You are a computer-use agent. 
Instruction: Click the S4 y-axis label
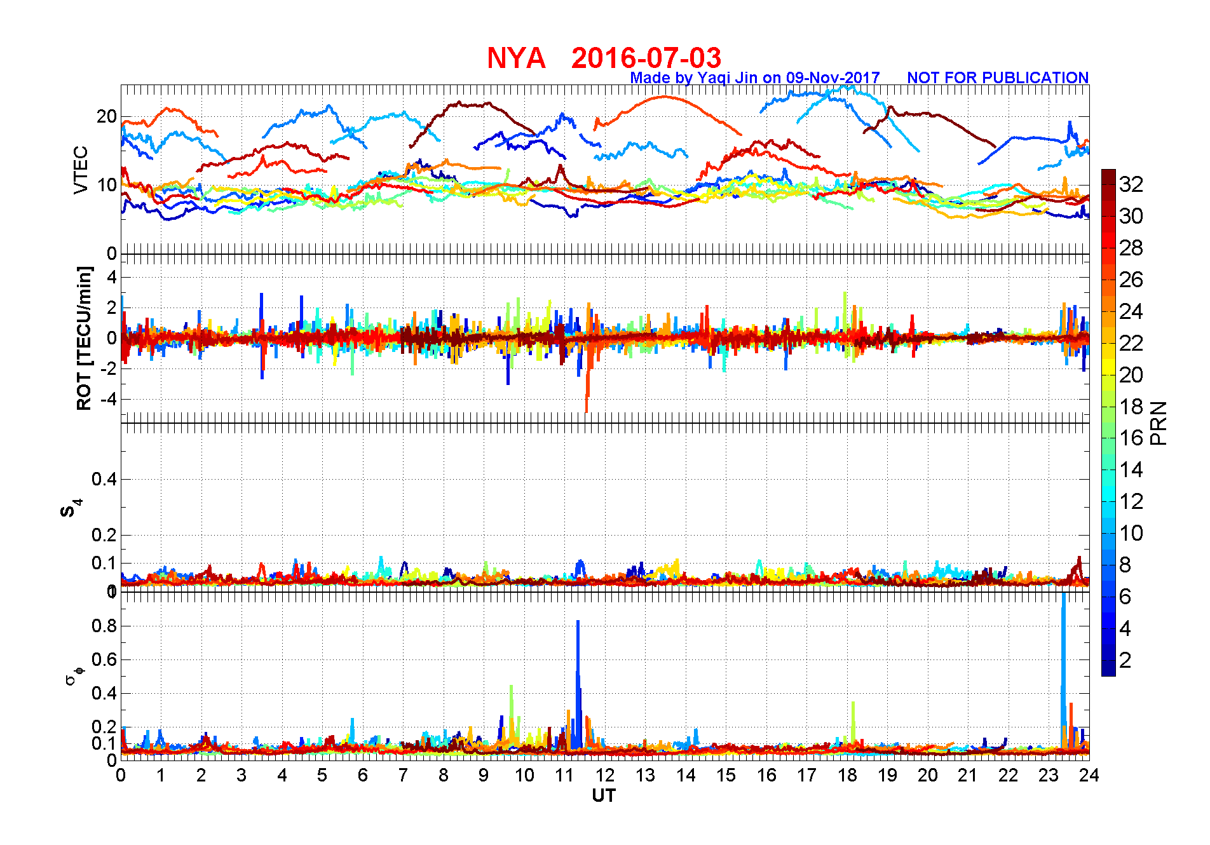click(71, 508)
